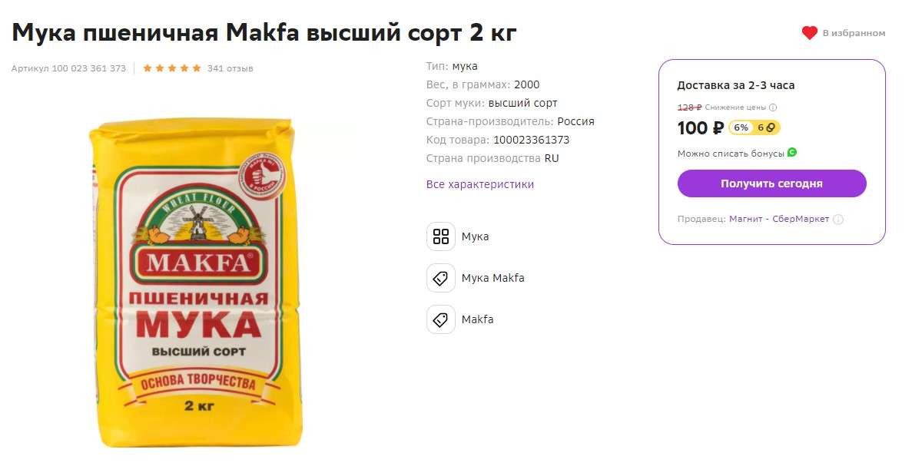Open the Makfa brand link

[477, 319]
